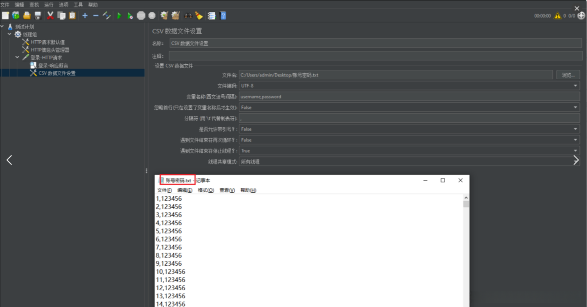Open the 是否允许带引号 dropdown

point(409,129)
